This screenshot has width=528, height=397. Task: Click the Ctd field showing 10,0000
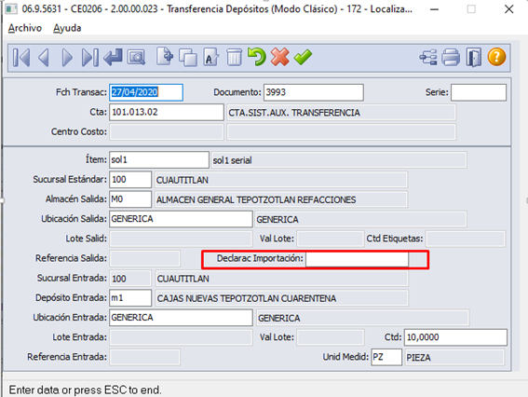coord(455,337)
